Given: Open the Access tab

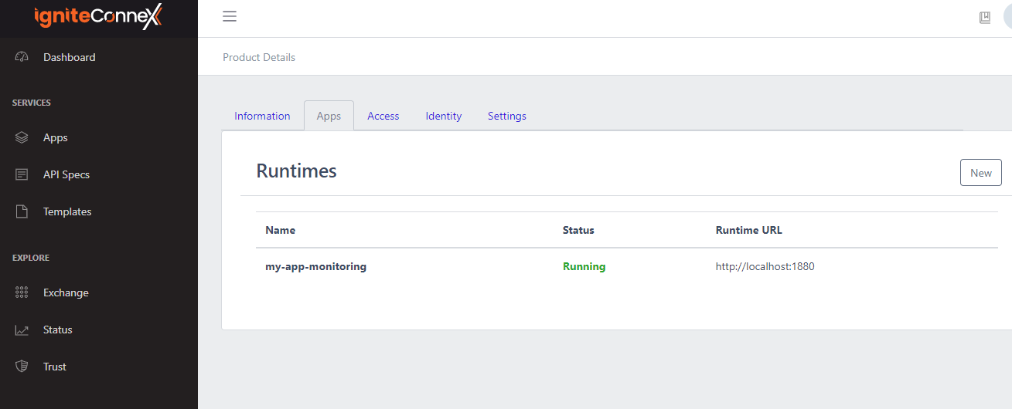Looking at the screenshot, I should pos(383,116).
